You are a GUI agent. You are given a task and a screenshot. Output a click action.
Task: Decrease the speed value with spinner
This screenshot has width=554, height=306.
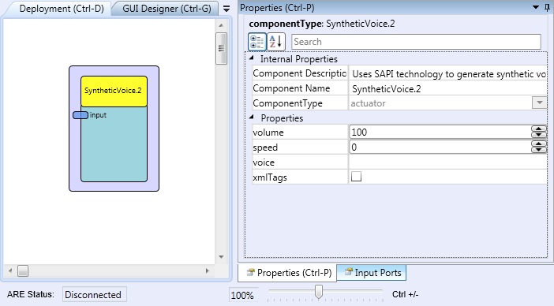(x=539, y=150)
